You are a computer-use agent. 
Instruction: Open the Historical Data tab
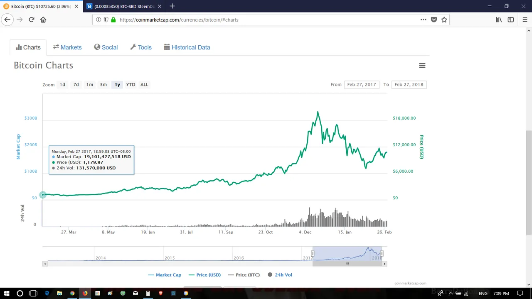187,47
